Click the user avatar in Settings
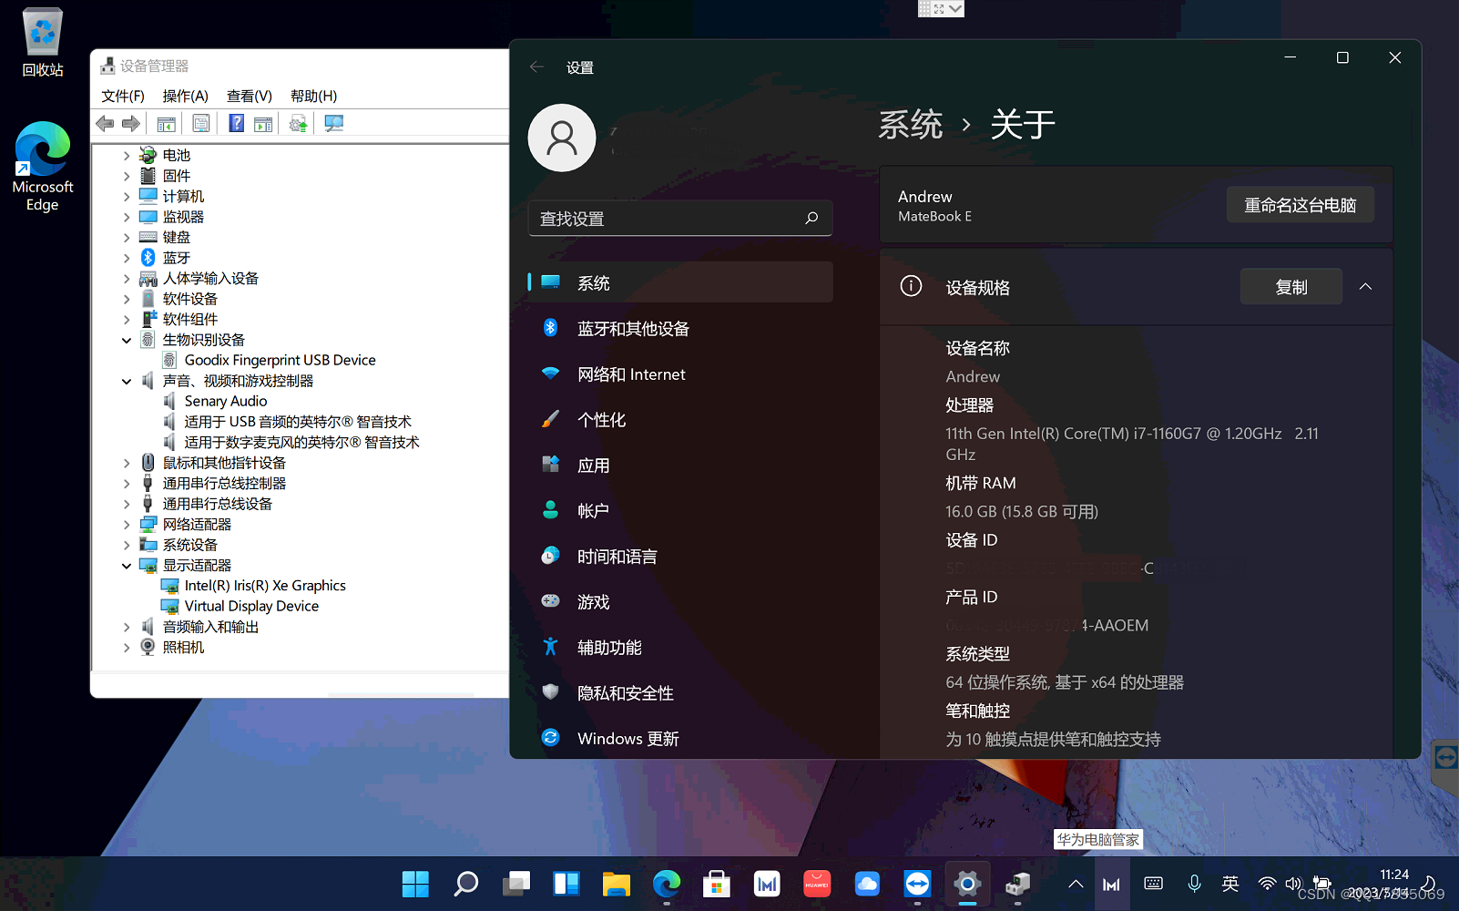Screen dimensions: 1459x911 pos(562,138)
